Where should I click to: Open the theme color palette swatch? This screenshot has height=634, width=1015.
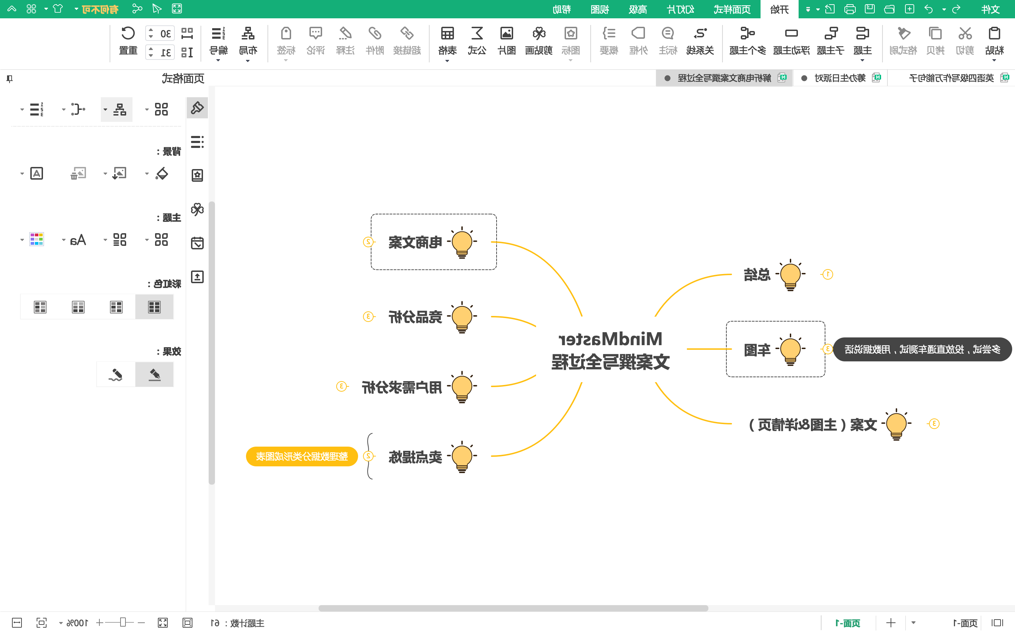[x=37, y=240]
